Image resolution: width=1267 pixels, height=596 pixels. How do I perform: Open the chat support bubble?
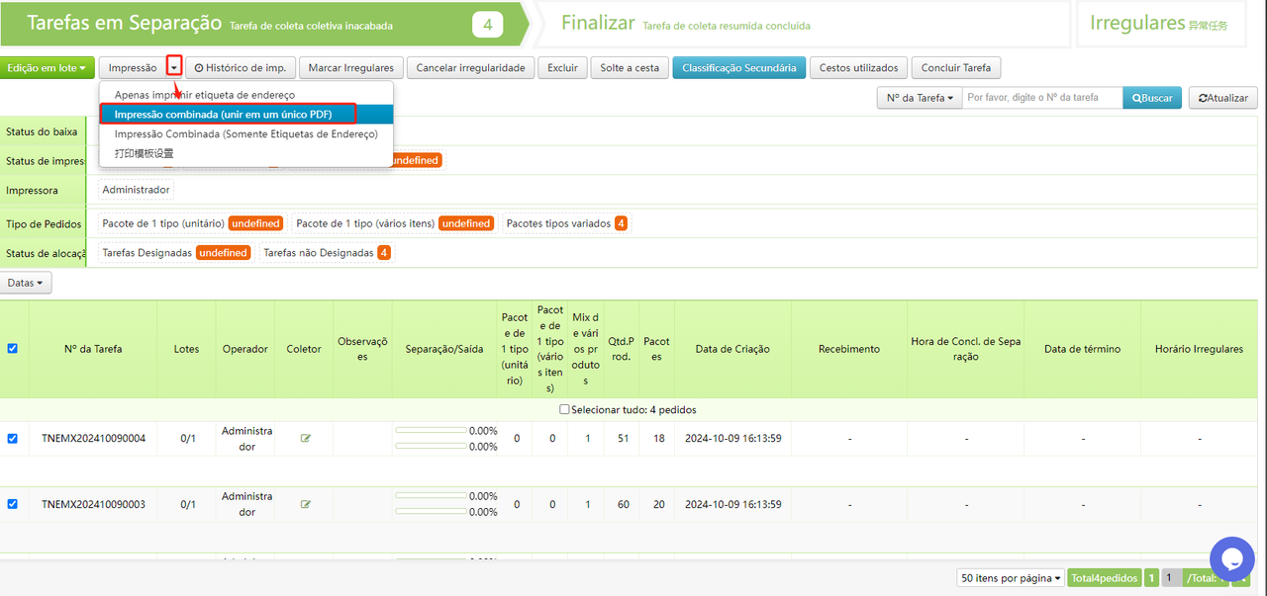(x=1231, y=559)
